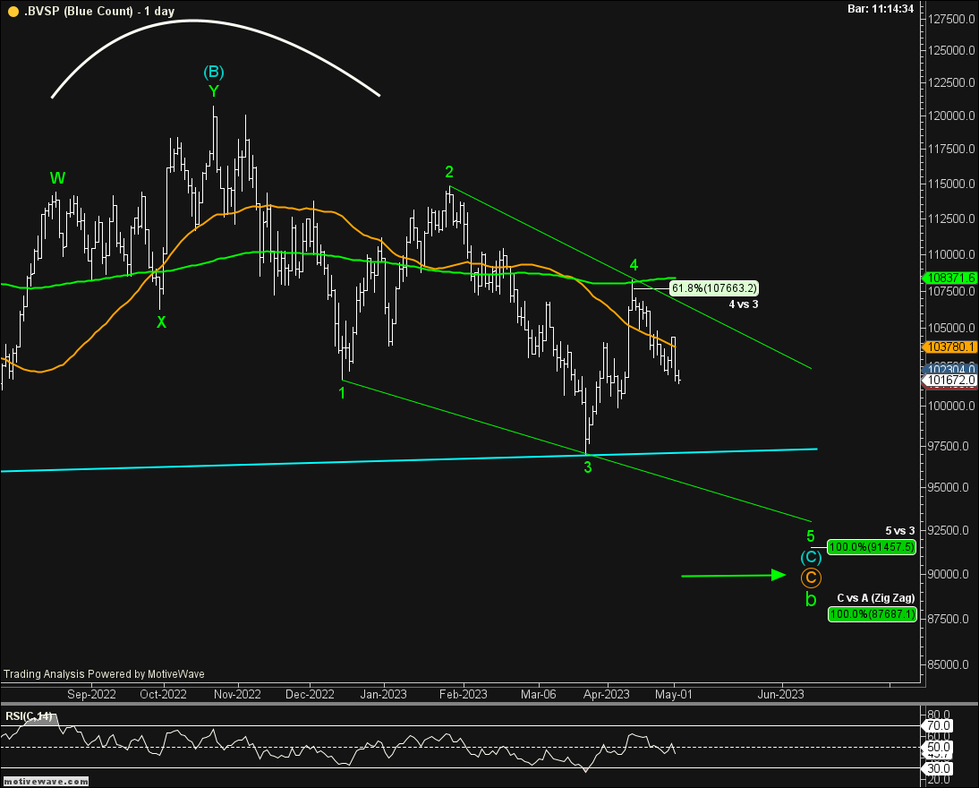This screenshot has height=788, width=979.
Task: Click the '5 vs 3' ratio text
Action: tap(899, 530)
